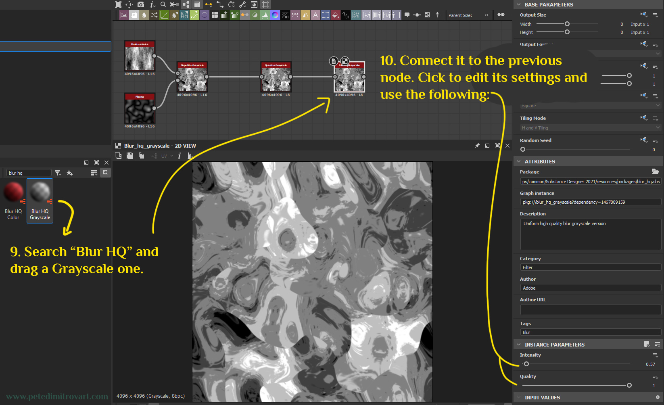Screen dimensions: 664x405
Task: Click the graph snapshot camera icon
Action: click(x=140, y=4)
